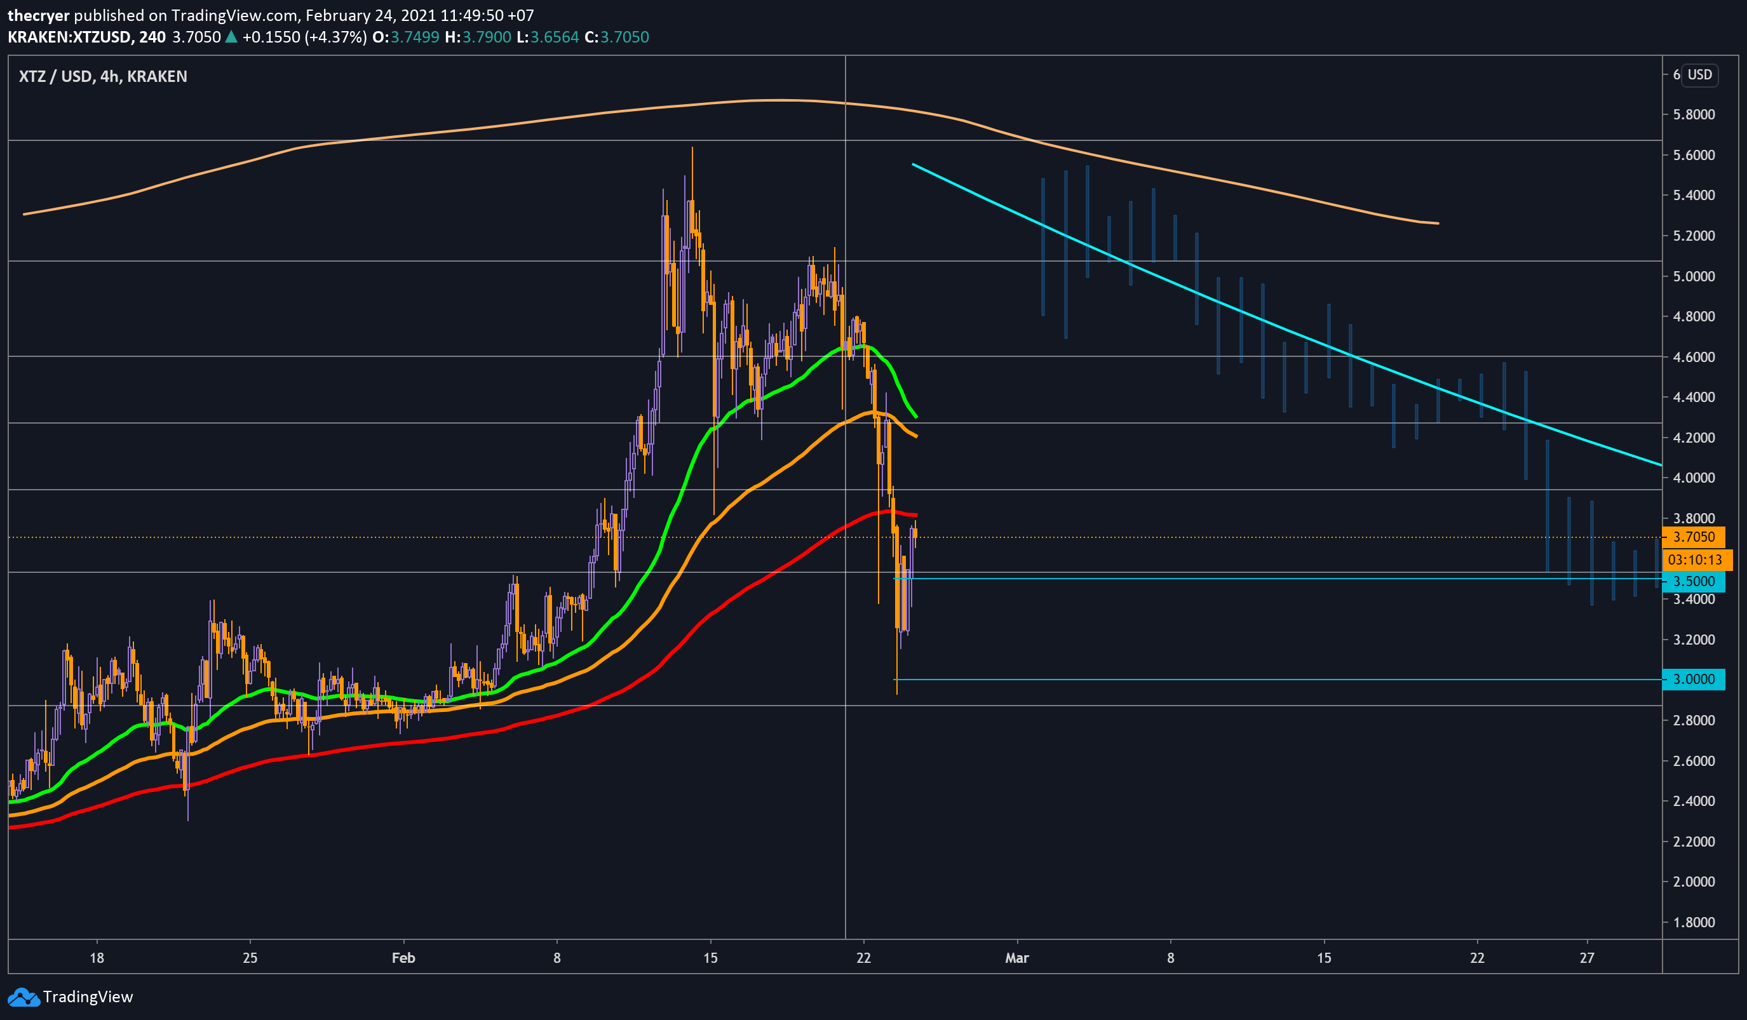Click the O:3.7499 open value

click(x=405, y=37)
